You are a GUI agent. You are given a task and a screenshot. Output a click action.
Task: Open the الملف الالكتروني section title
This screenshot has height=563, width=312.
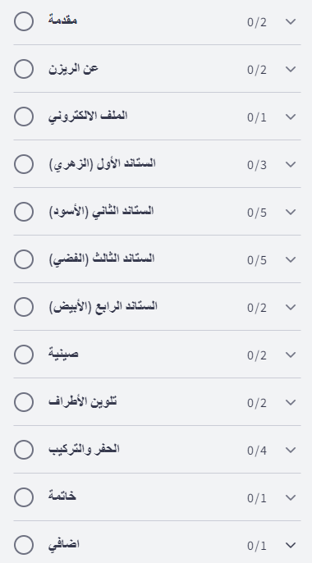88,116
